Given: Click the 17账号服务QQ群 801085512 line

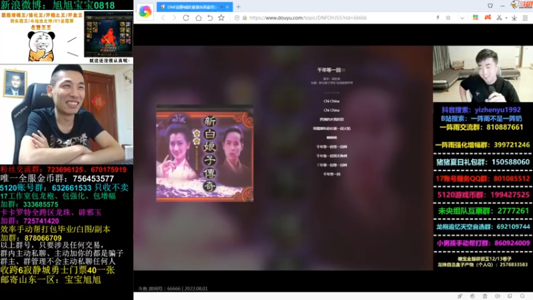Looking at the screenshot, I should (x=482, y=178).
